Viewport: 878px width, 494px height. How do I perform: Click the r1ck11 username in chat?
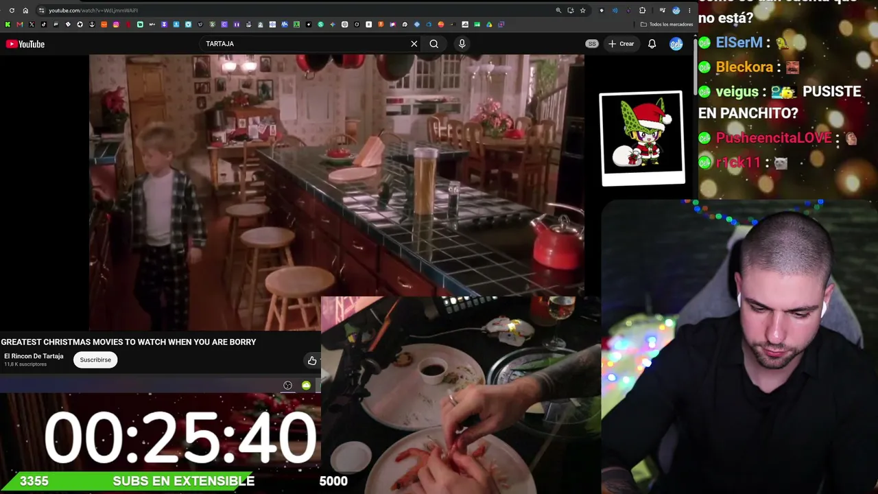click(x=739, y=163)
